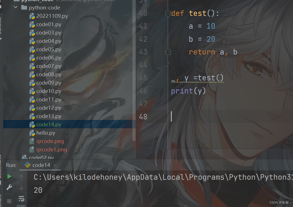The width and height of the screenshot is (293, 207).
Task: Click the down arrow in Run panel
Action: click(x=21, y=188)
